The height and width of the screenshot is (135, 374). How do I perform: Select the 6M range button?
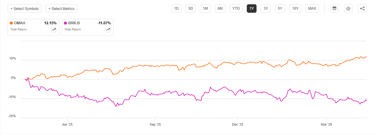click(220, 8)
